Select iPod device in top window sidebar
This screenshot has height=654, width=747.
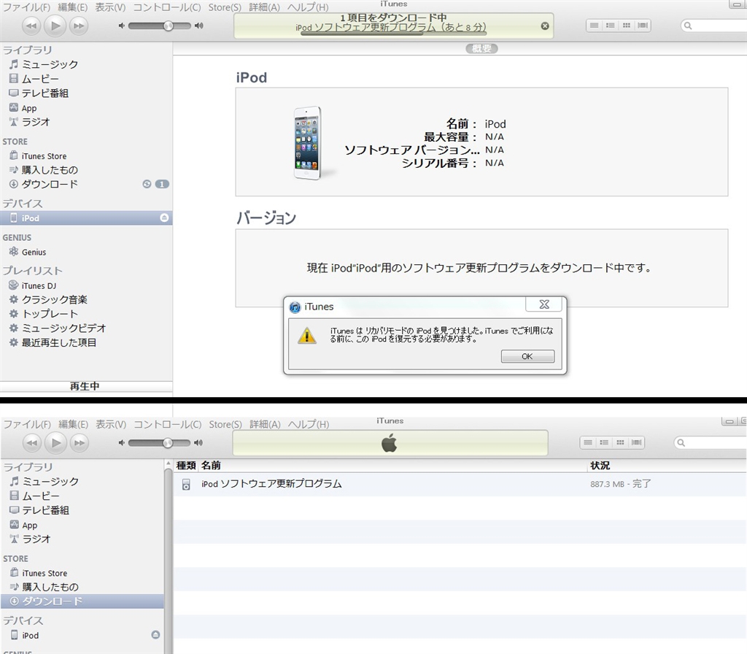point(86,218)
